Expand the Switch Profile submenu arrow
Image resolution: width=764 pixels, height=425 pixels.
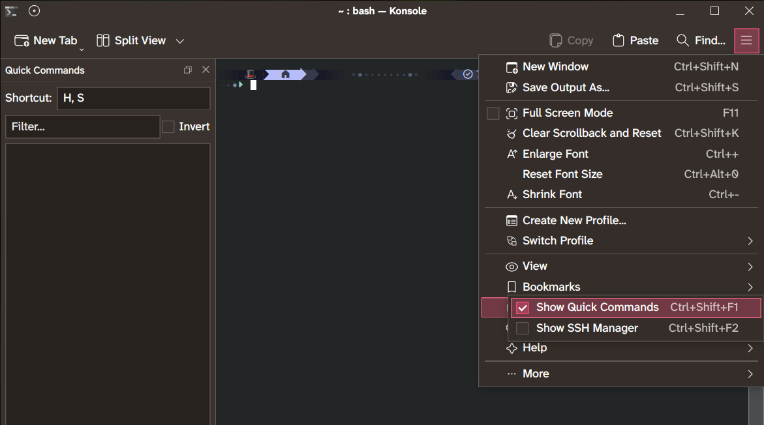(x=750, y=241)
